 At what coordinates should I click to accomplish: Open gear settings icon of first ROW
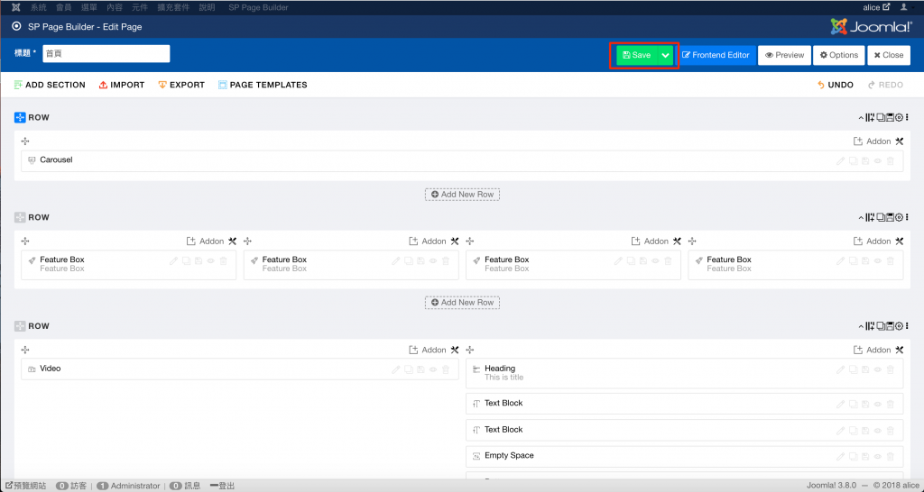[x=900, y=118]
